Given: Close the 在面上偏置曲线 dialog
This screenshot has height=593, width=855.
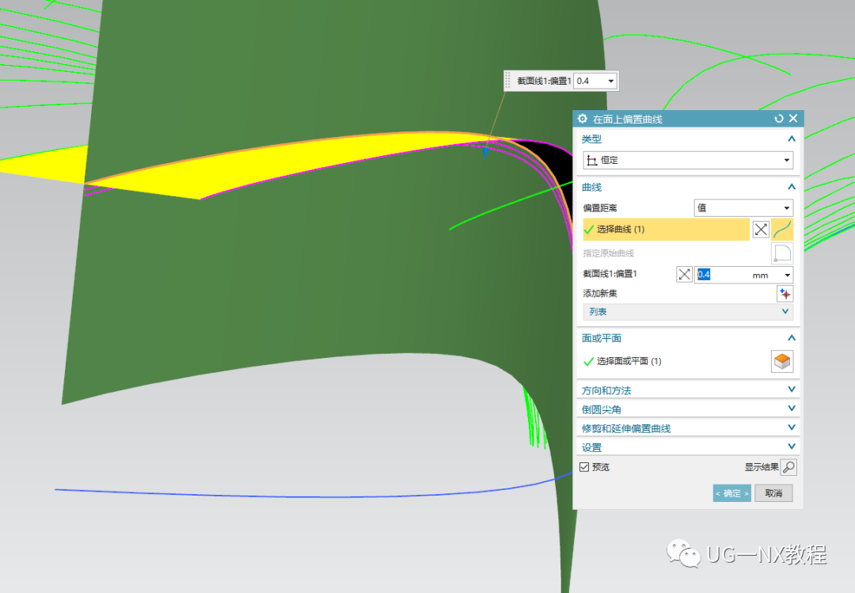Looking at the screenshot, I should click(x=793, y=119).
